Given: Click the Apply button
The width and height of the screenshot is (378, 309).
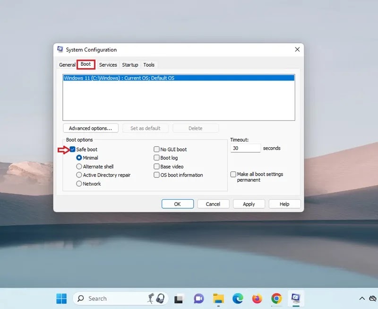Looking at the screenshot, I should 249,204.
